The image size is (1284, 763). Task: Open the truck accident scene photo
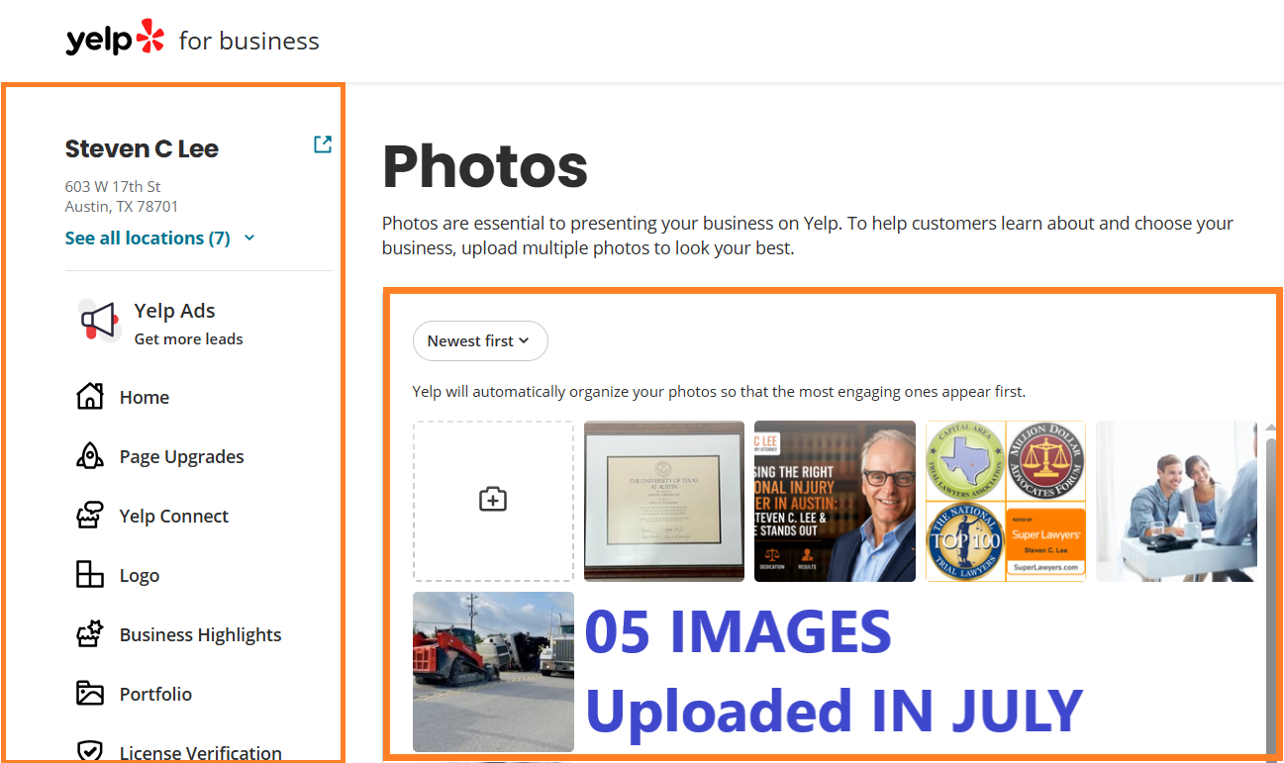coord(493,672)
